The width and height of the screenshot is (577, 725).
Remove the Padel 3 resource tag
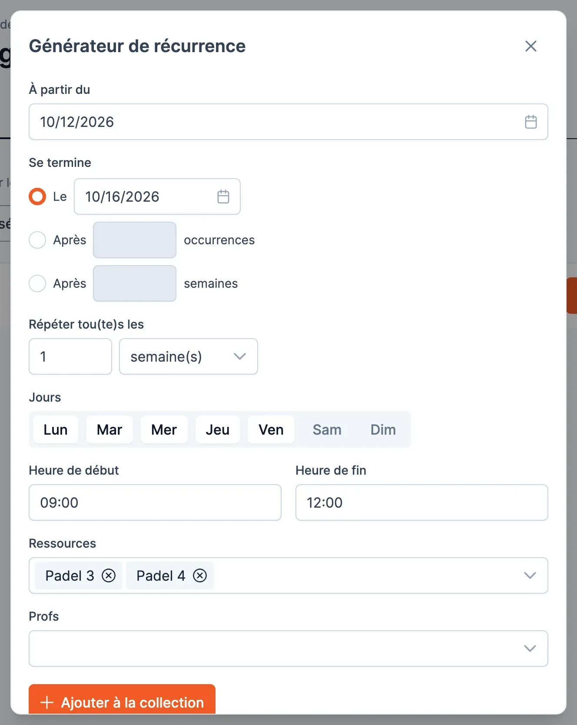(109, 575)
